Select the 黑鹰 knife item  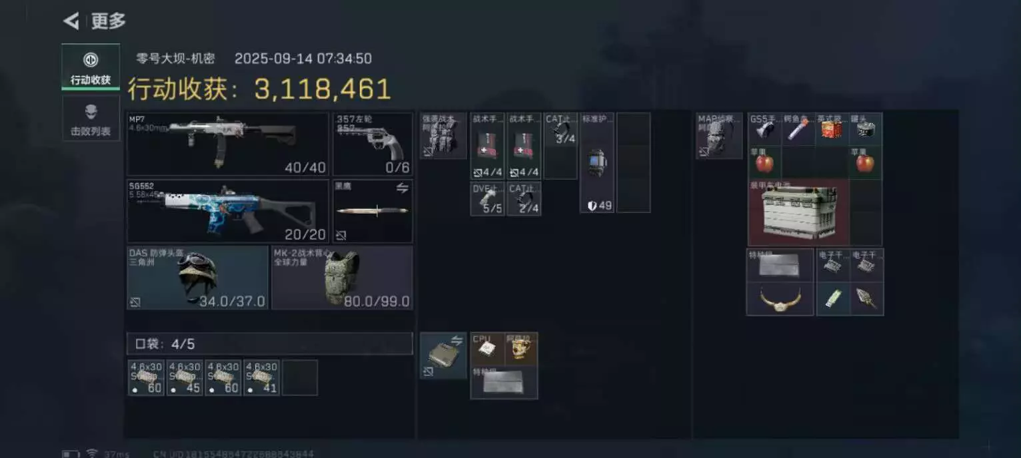coord(373,211)
